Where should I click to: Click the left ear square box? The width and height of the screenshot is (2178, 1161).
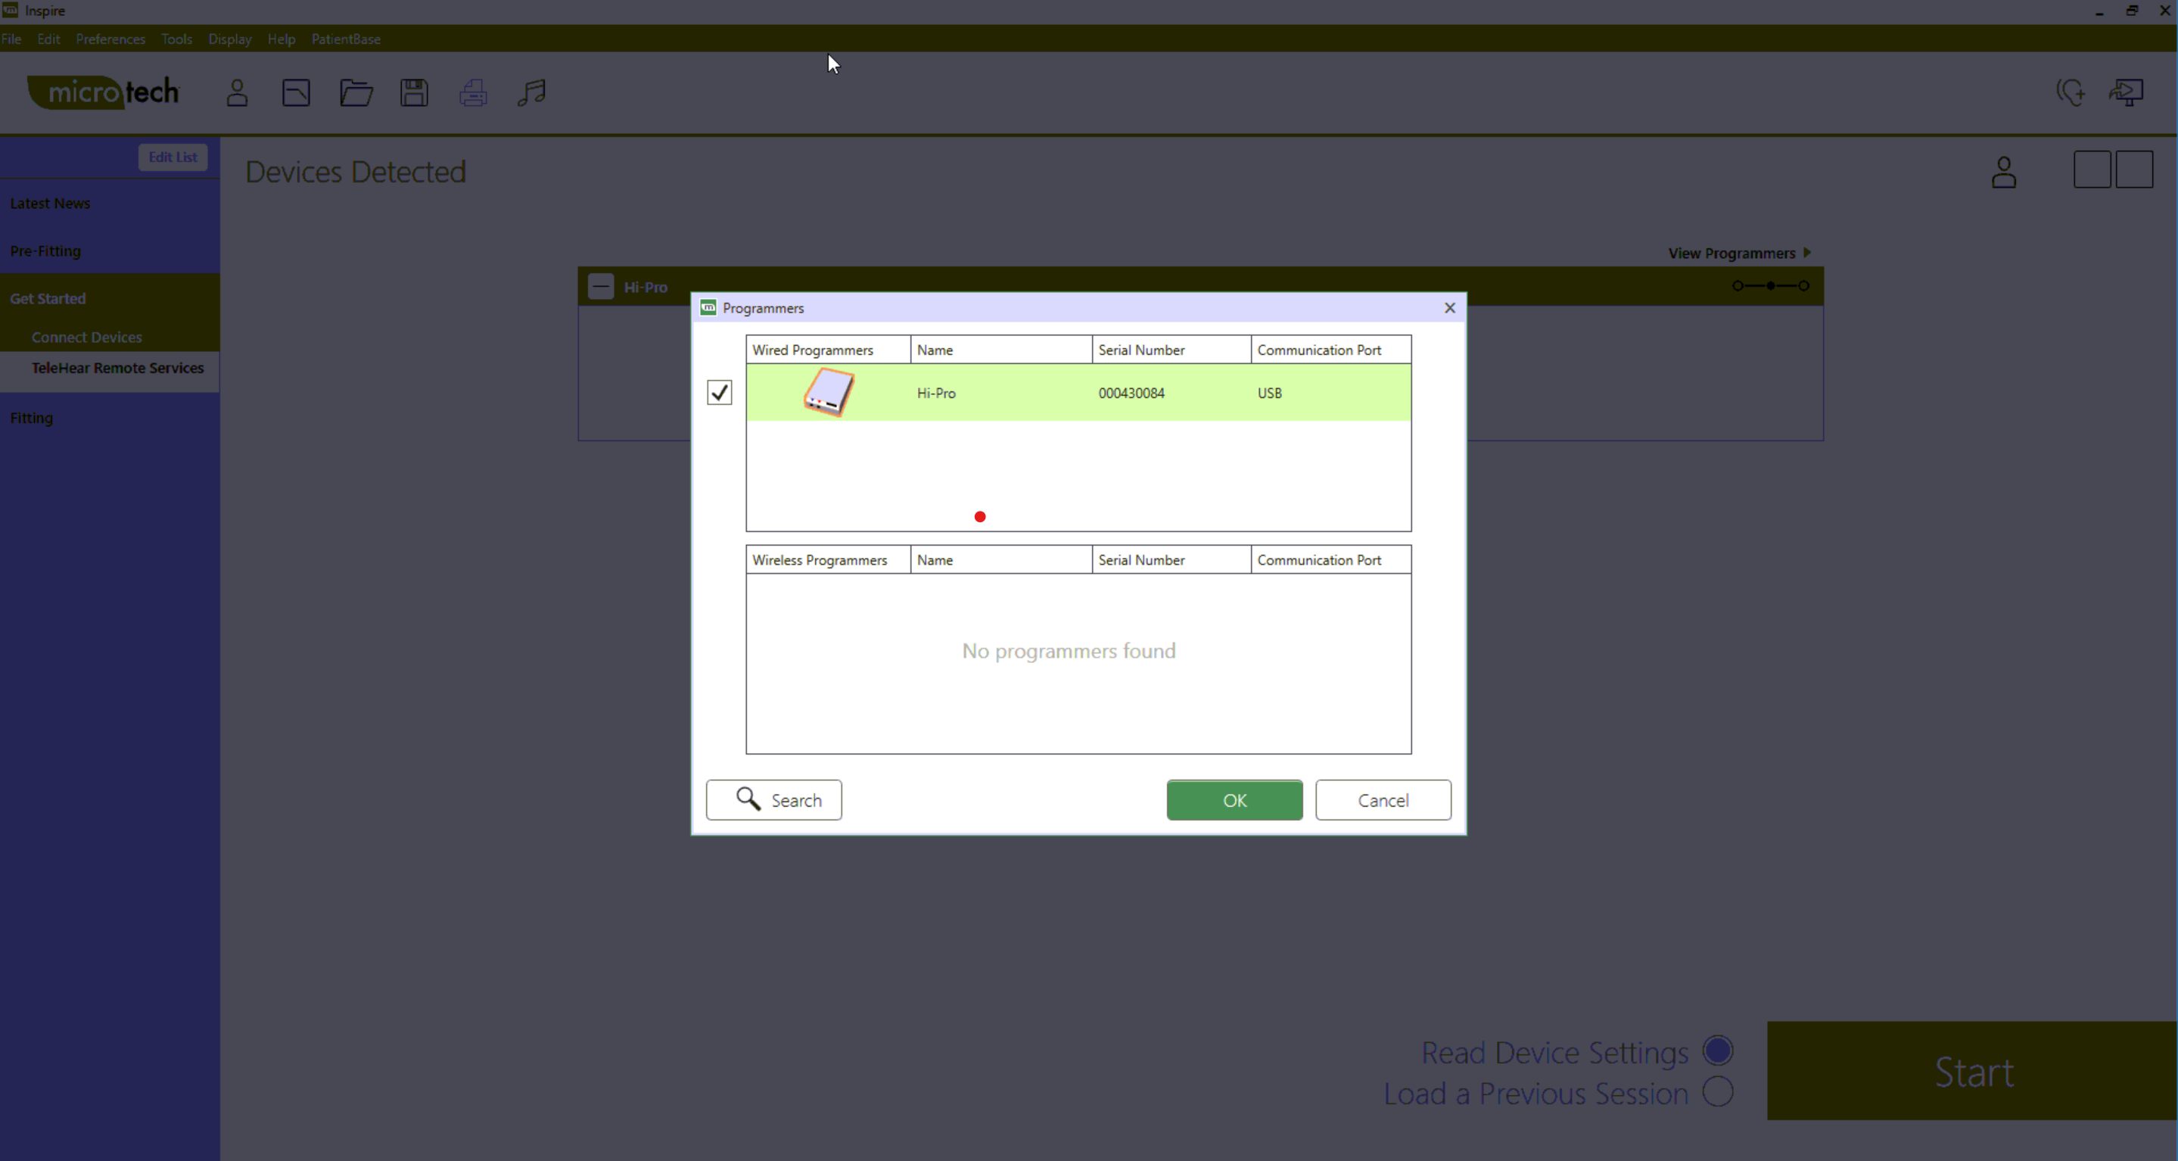coord(2092,170)
